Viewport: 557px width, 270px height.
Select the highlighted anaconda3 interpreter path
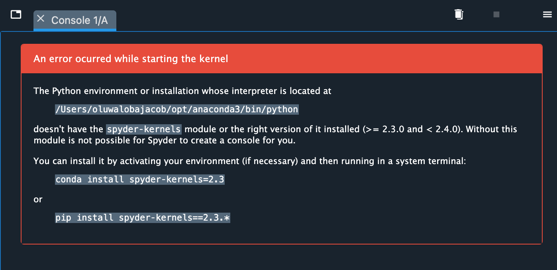click(177, 109)
